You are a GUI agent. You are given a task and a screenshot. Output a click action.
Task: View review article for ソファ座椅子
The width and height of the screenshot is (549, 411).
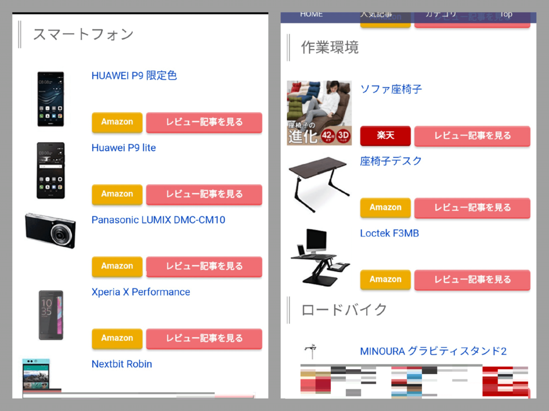tap(472, 135)
